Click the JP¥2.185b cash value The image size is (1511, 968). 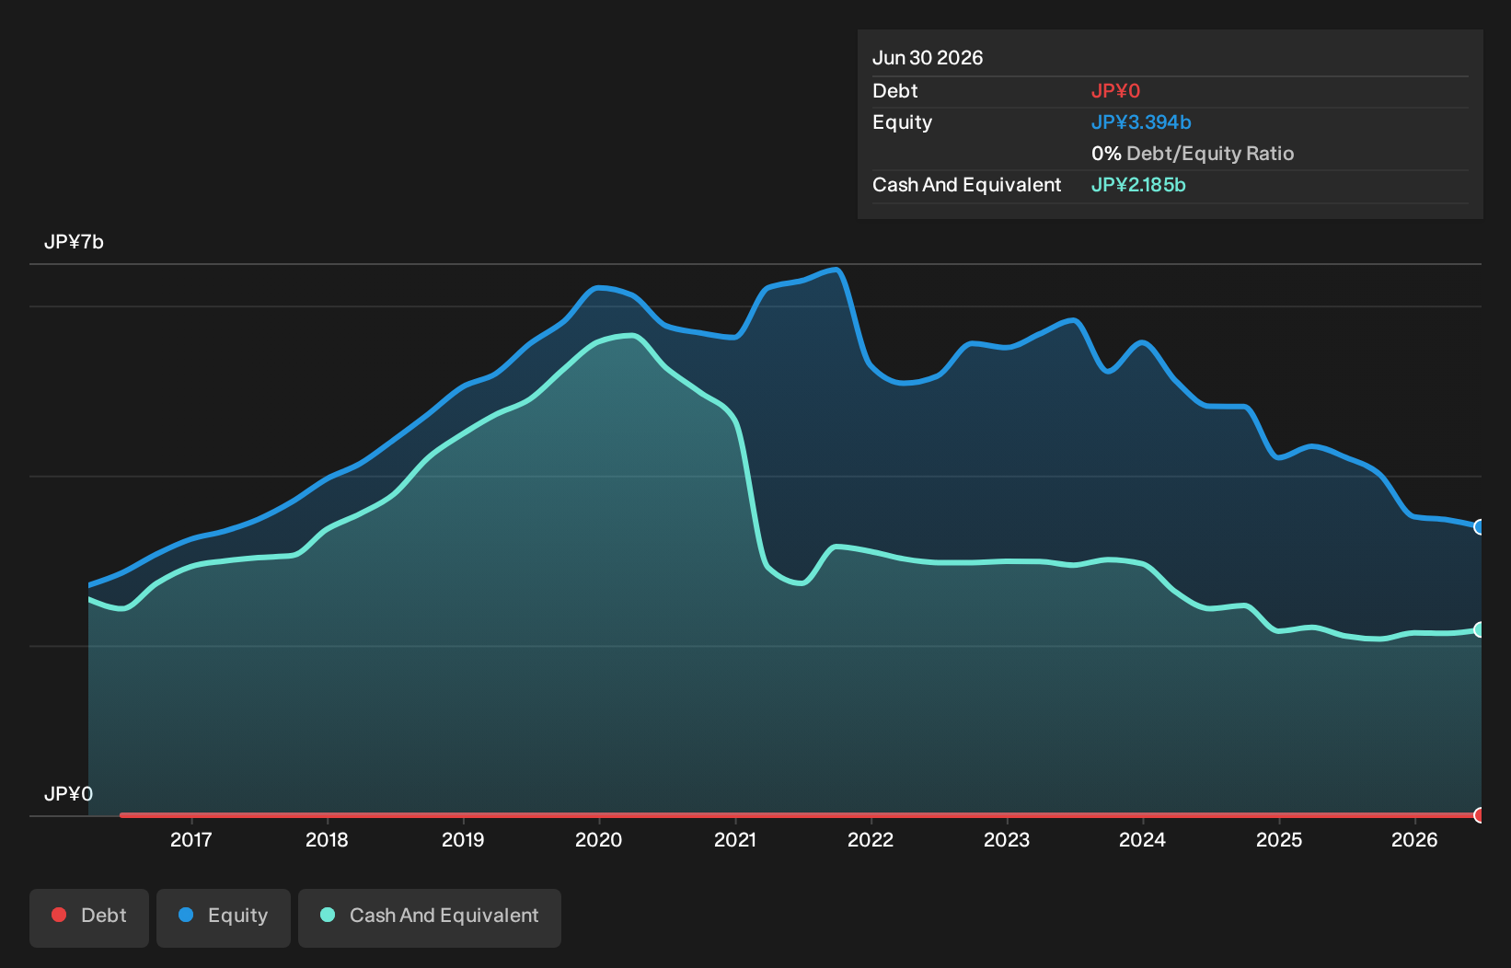tap(1138, 185)
